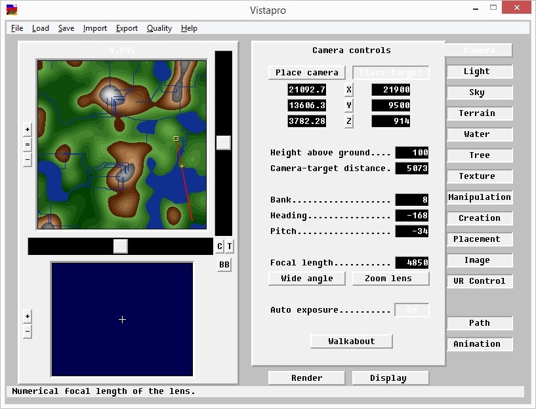536x409 pixels.
Task: Start Walkabout mode
Action: coord(352,341)
